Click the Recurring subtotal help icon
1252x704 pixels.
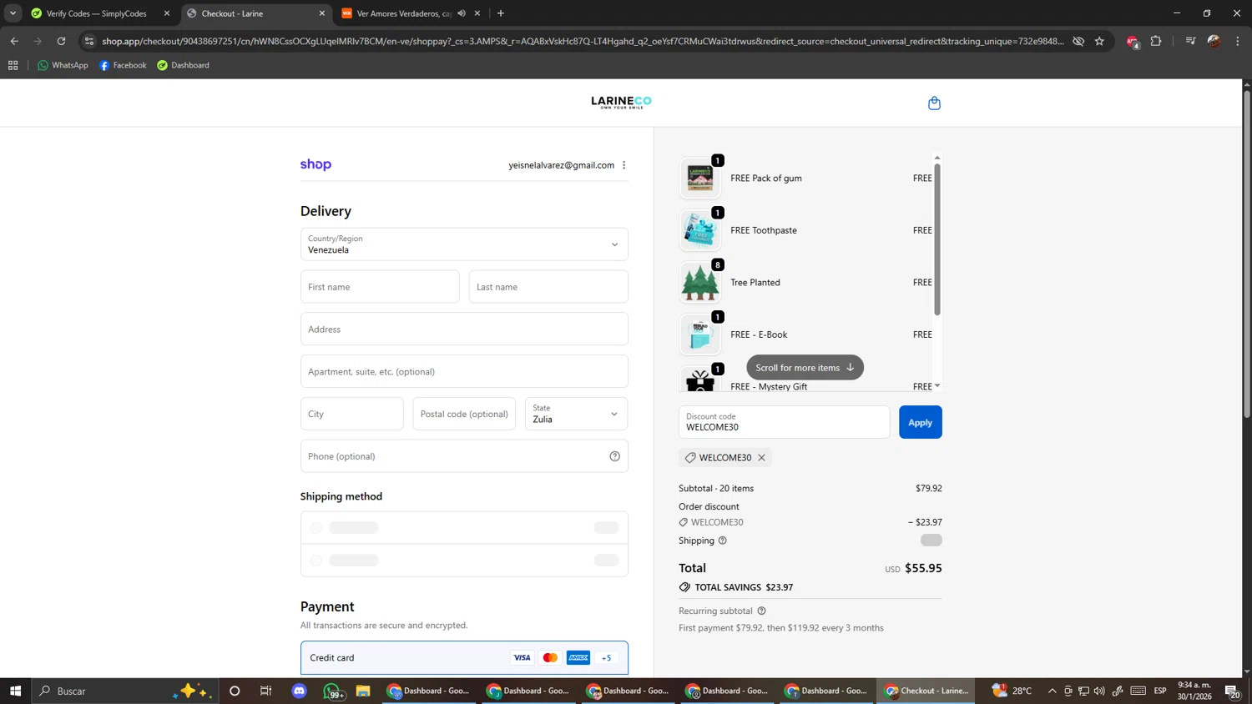point(761,611)
